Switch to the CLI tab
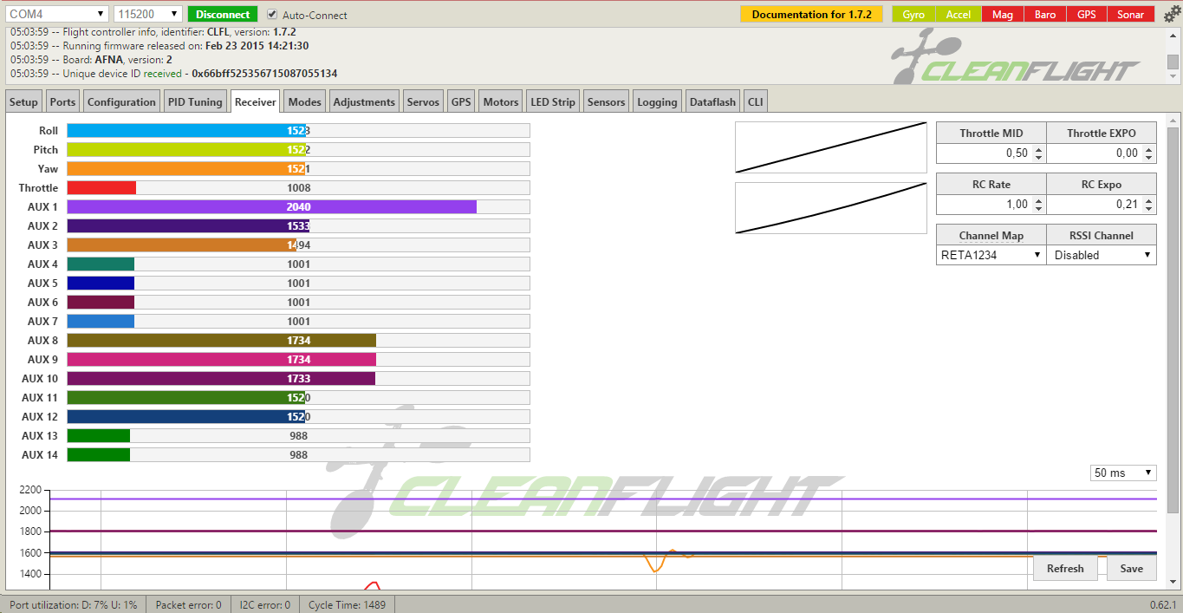 [x=756, y=101]
